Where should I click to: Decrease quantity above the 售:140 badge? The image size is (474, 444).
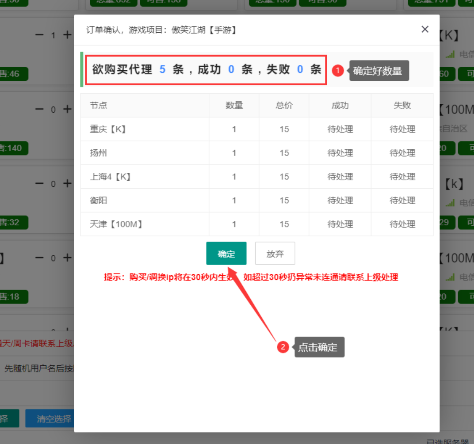39,109
